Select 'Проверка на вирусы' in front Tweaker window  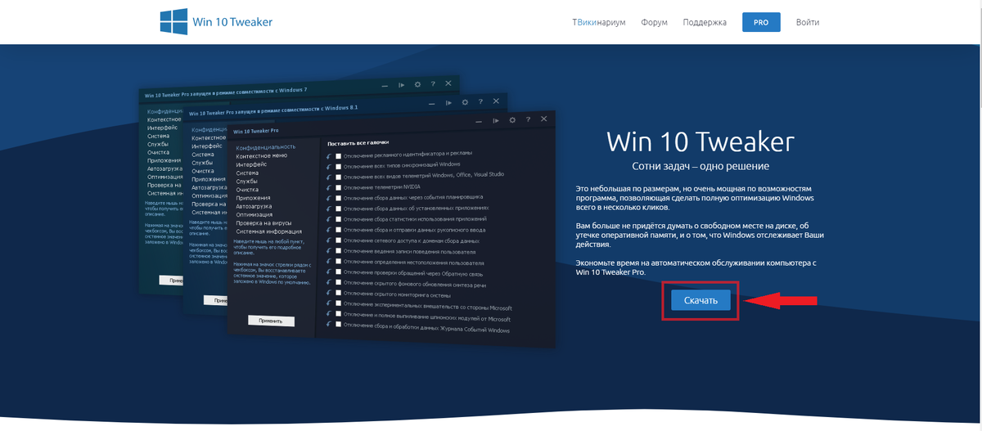click(x=262, y=222)
